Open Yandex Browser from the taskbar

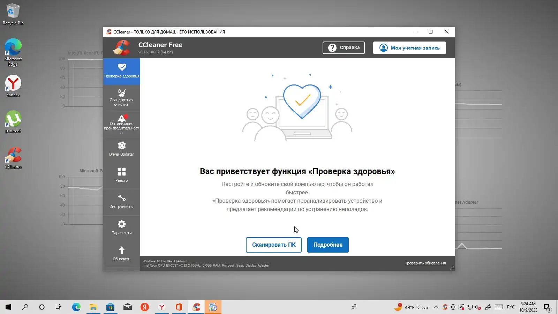(x=162, y=307)
